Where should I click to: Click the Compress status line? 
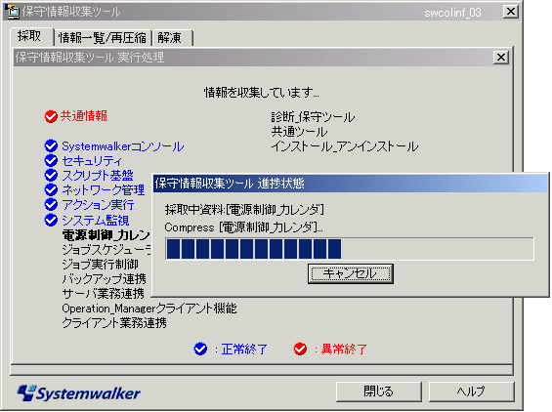coord(243,227)
